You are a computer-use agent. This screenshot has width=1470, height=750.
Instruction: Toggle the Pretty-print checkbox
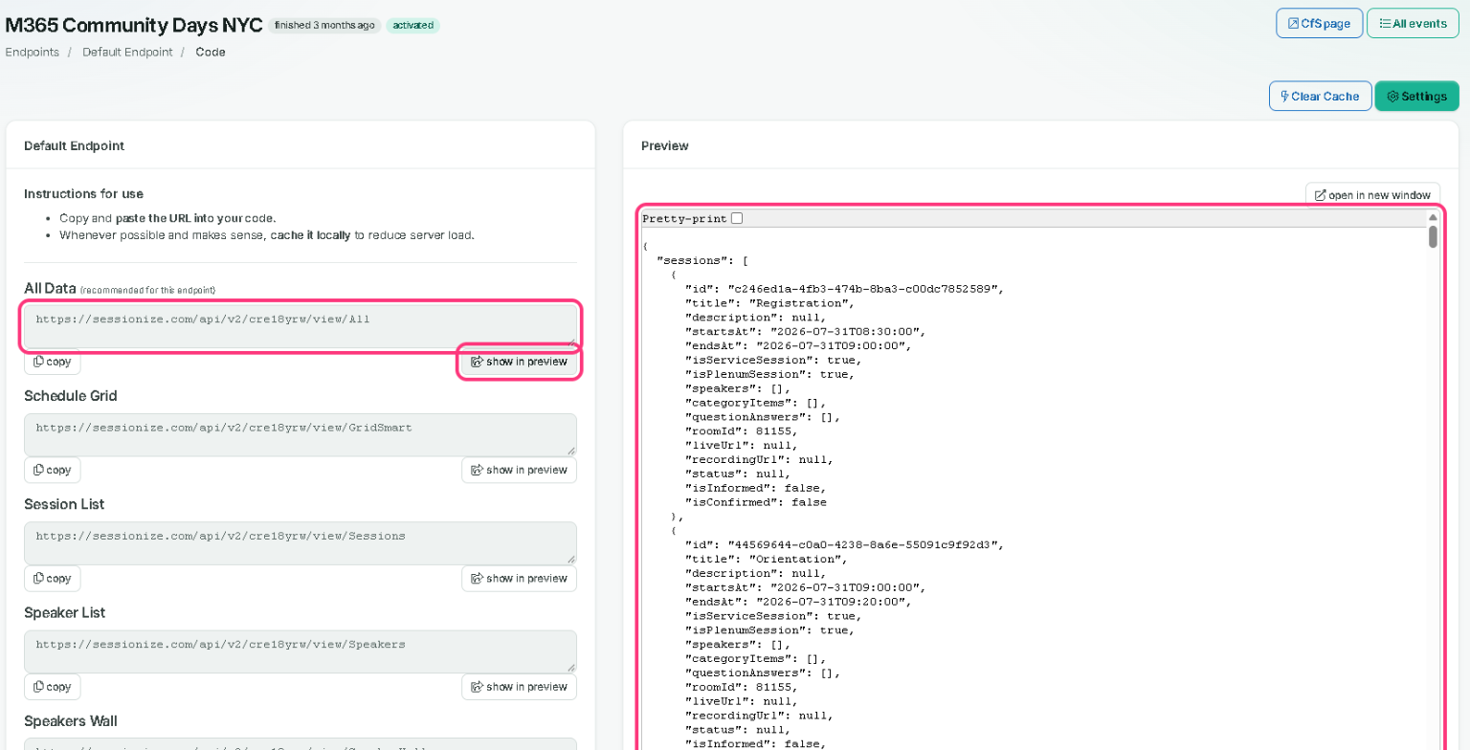(737, 218)
